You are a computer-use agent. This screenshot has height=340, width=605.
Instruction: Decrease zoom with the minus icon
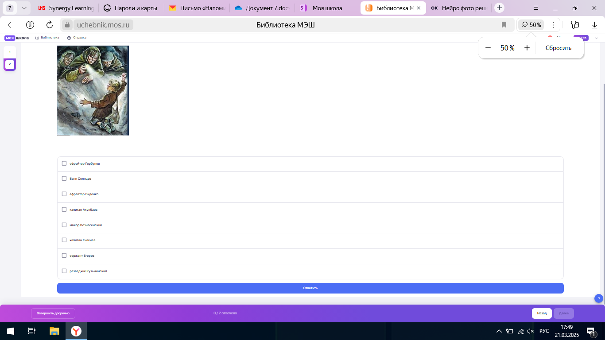(x=488, y=48)
